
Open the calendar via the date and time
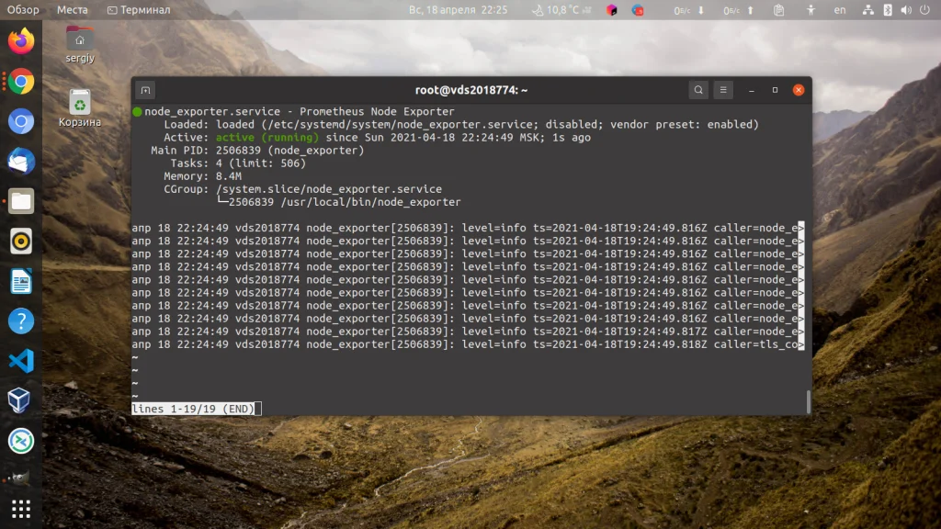coord(458,9)
